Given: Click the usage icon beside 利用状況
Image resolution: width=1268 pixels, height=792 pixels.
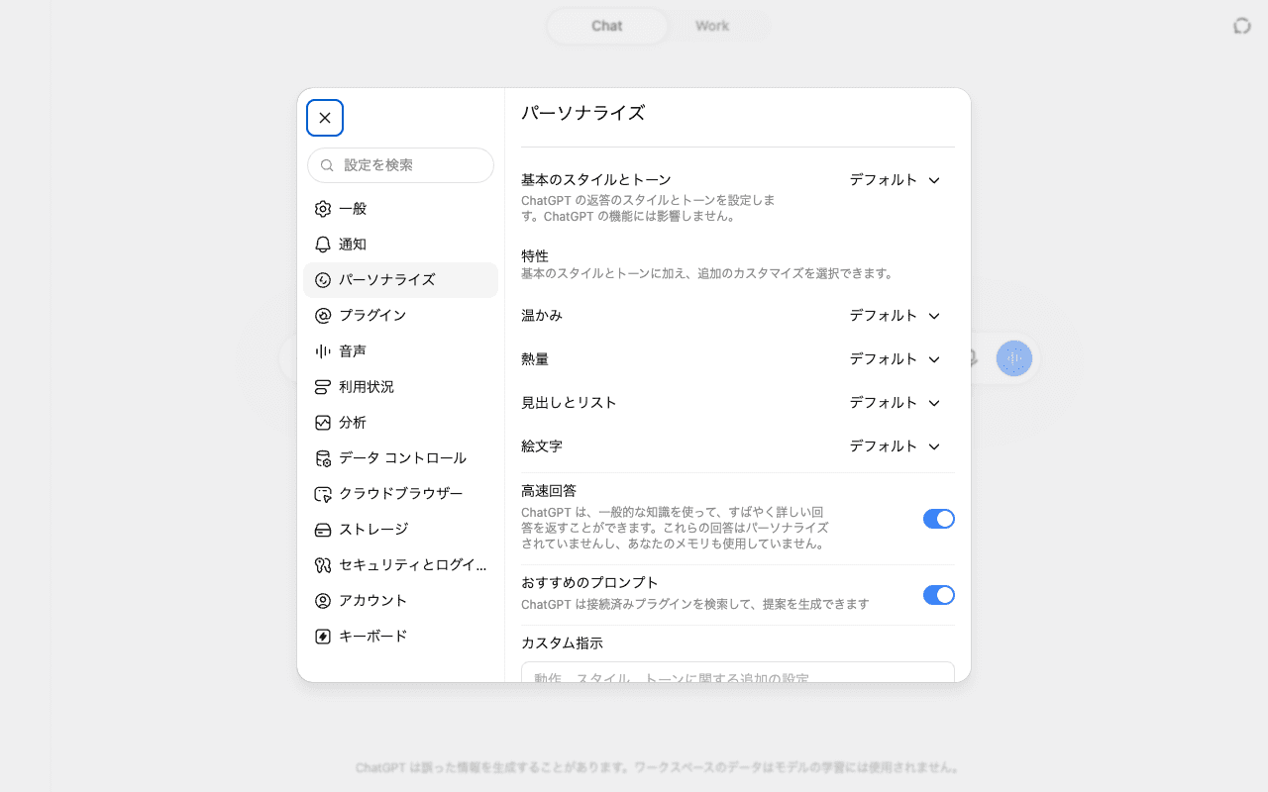Looking at the screenshot, I should (323, 387).
